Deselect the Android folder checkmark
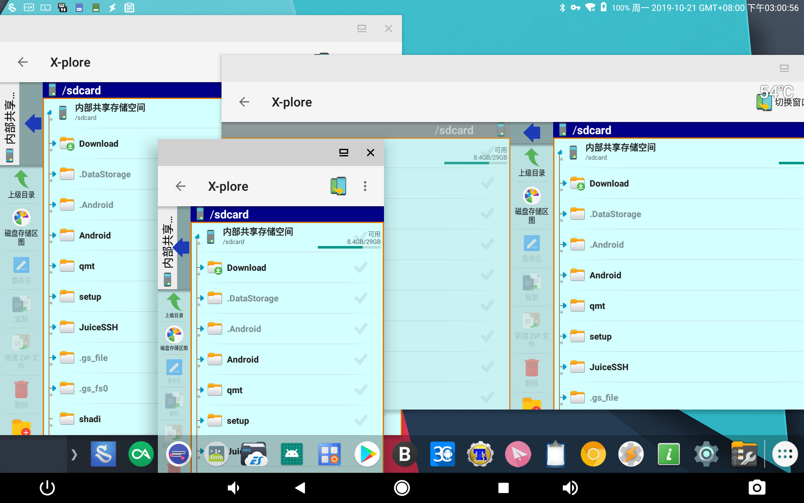 (x=361, y=359)
